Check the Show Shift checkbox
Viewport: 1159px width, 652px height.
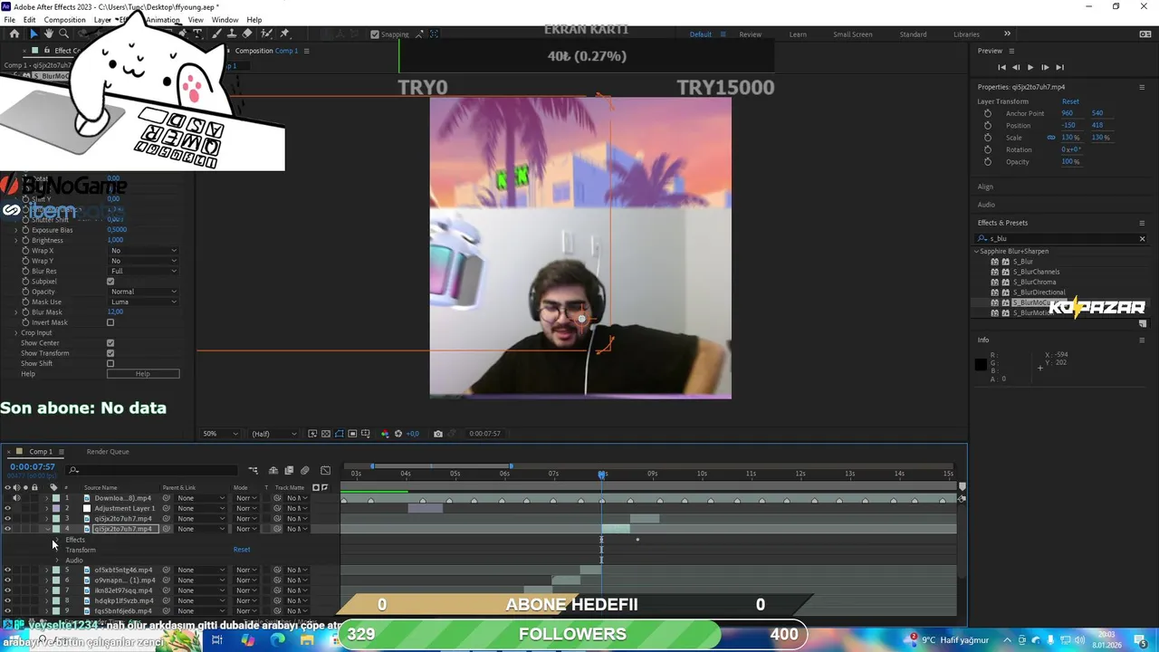(x=110, y=363)
